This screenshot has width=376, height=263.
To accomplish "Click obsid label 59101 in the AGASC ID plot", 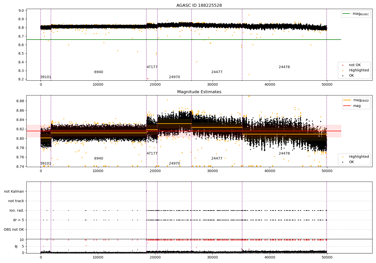I will 46,77.
